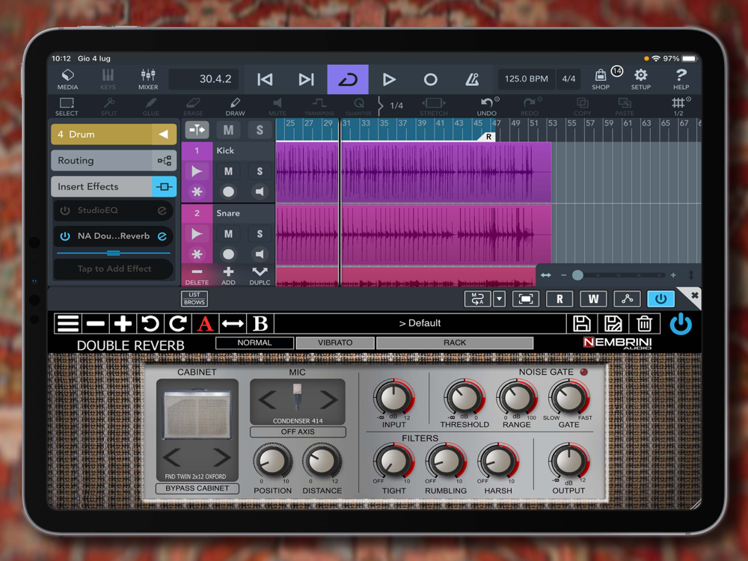Select next microphone with right arrow
The height and width of the screenshot is (561, 748).
pos(328,399)
